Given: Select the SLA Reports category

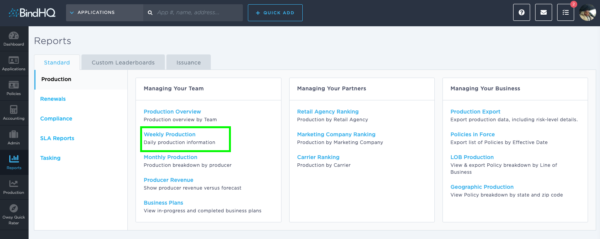Looking at the screenshot, I should coord(57,138).
